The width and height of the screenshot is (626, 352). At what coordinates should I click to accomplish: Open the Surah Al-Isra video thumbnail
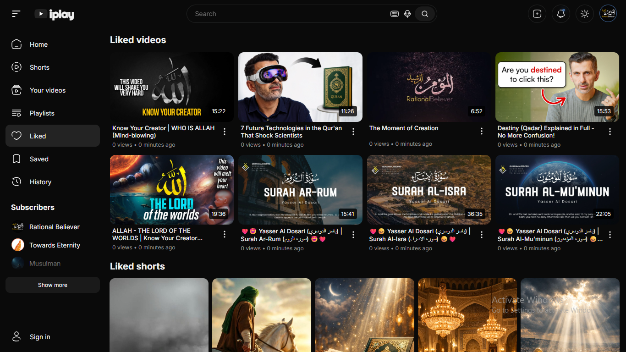(429, 190)
